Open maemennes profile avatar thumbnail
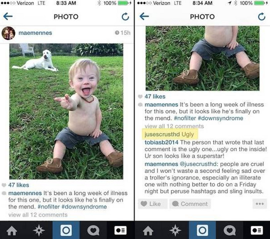This screenshot has width=270, height=239. [x=8, y=33]
